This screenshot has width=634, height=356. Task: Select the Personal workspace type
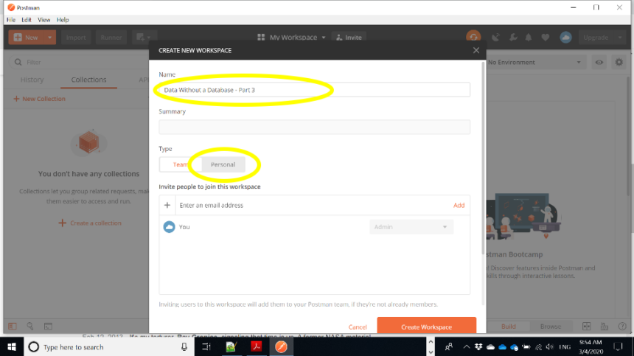(223, 164)
